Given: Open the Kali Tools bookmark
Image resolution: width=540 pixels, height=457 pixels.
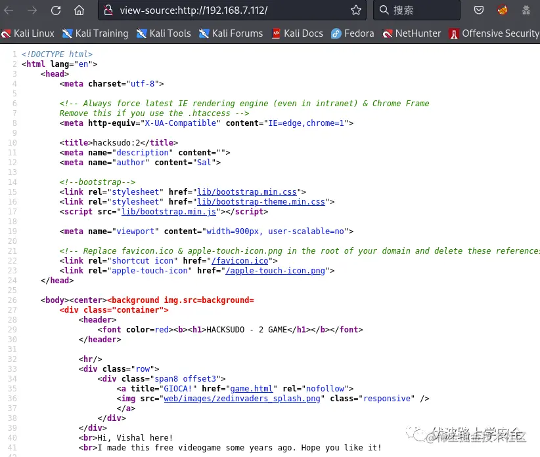Looking at the screenshot, I should click(x=164, y=33).
